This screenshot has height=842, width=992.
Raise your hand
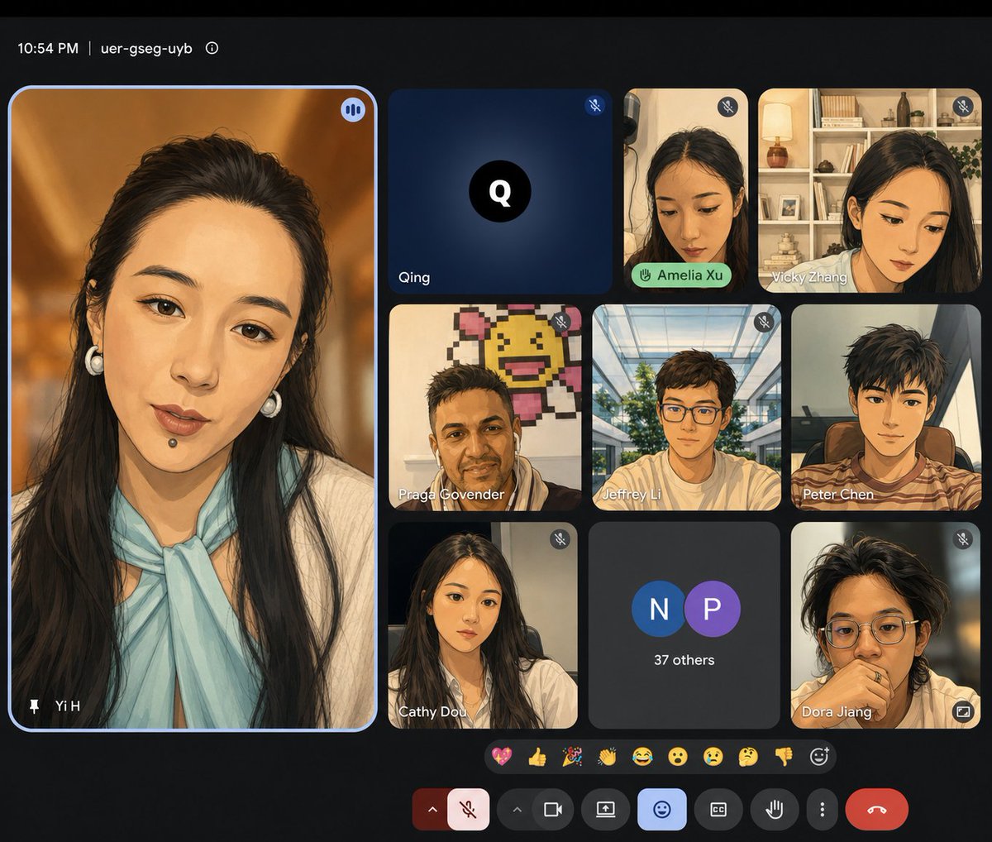pyautogui.click(x=775, y=810)
